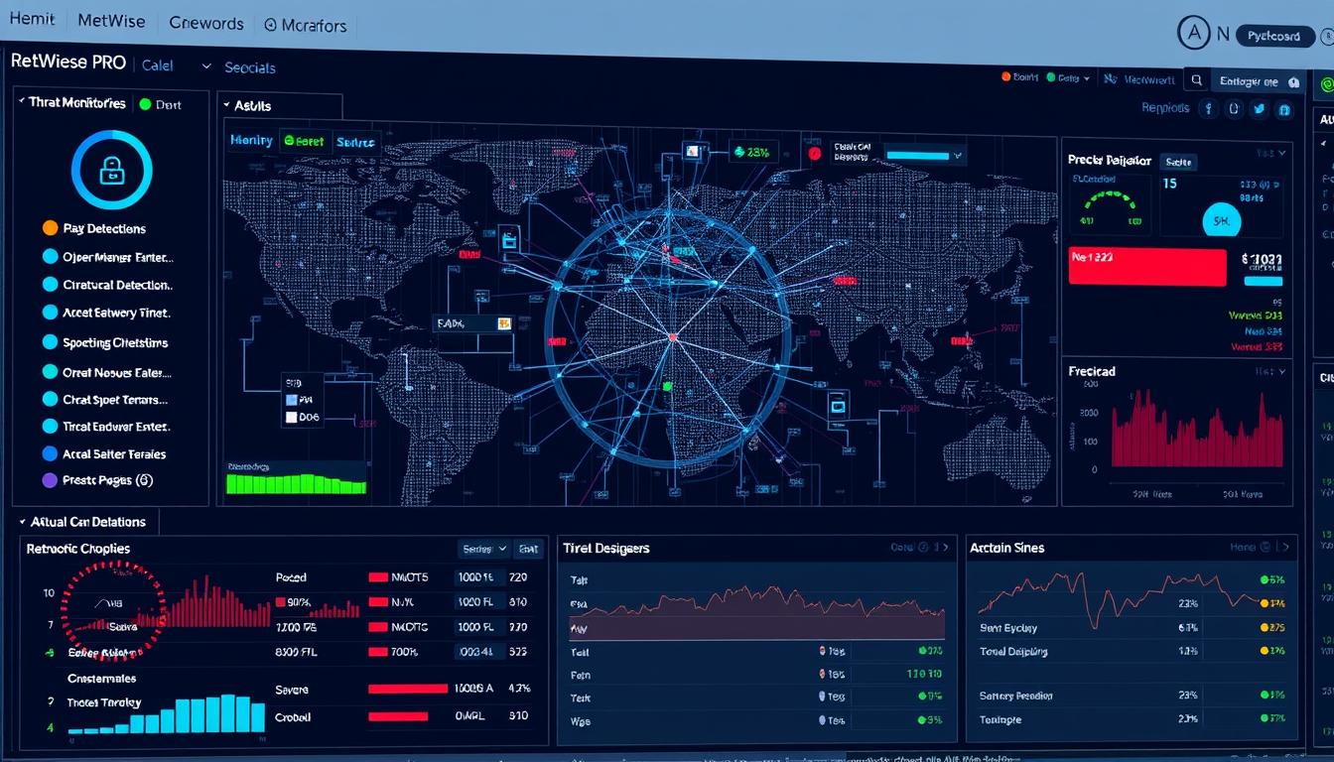Click the long red Savere severity bar
Screen dimensions: 1334x762
pos(408,689)
